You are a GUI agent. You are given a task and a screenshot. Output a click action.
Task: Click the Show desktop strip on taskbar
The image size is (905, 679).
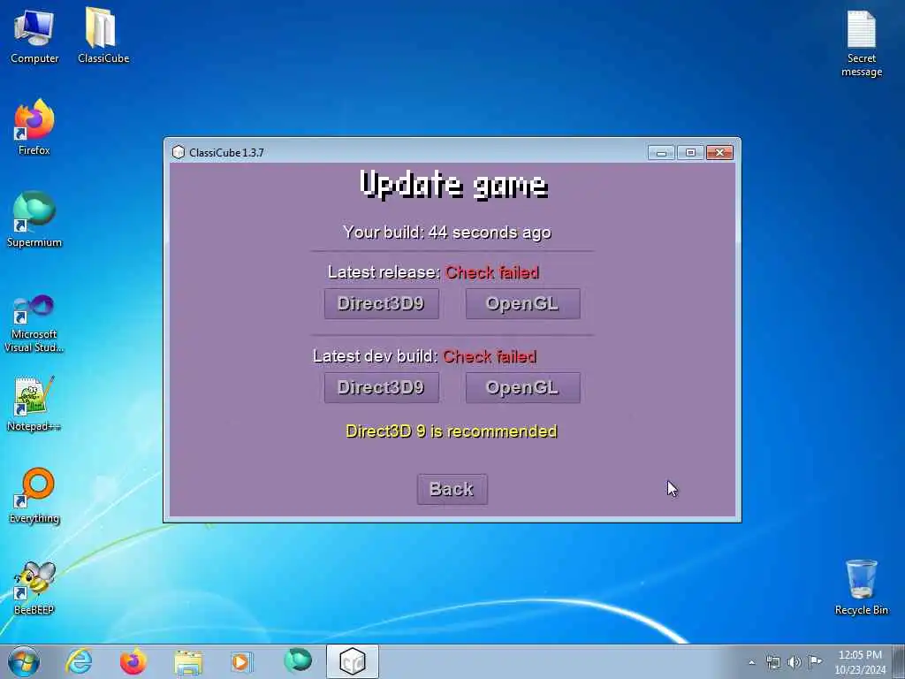coord(899,661)
